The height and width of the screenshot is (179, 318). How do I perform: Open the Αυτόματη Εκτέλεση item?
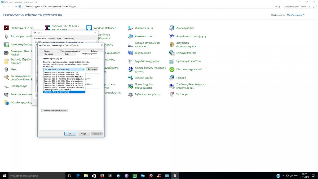pos(18,45)
